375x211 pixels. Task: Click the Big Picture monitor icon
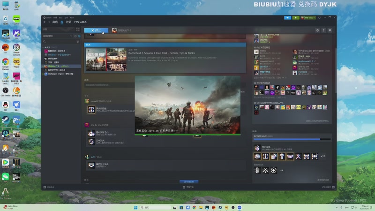tap(320, 18)
